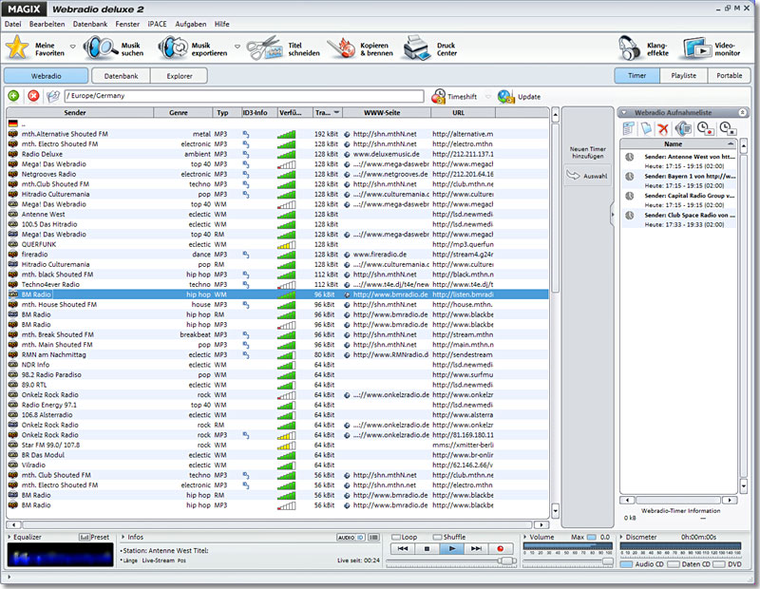Expand the Equalizer panel triangle
Image resolution: width=760 pixels, height=589 pixels.
pos(9,537)
